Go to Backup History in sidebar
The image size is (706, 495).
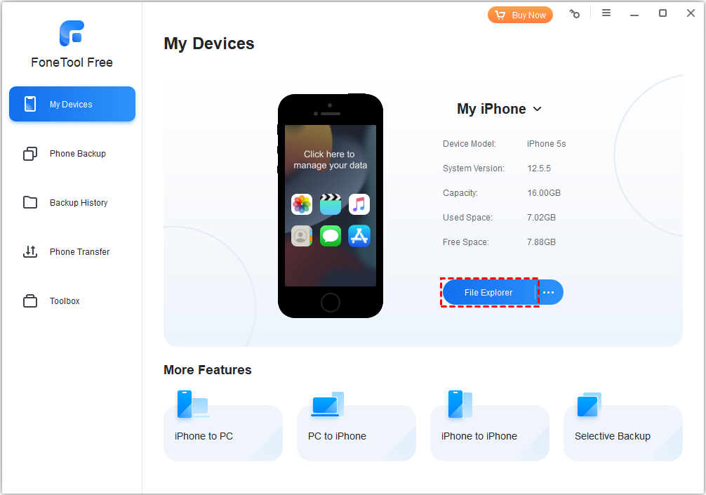point(72,203)
